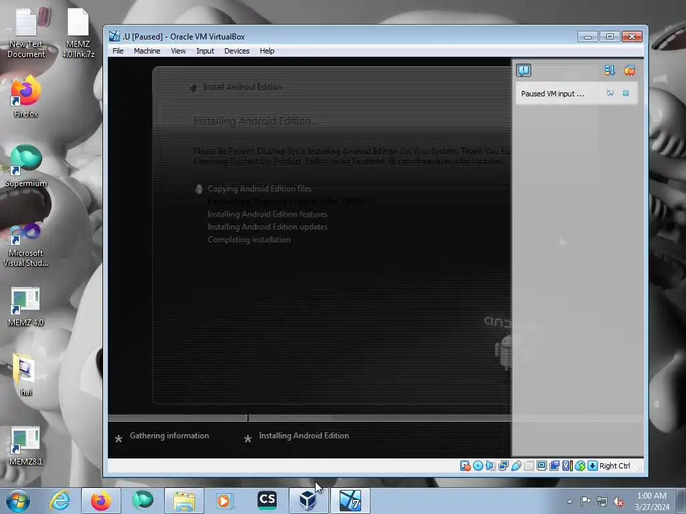Viewport: 686px width, 514px height.
Task: Click 'Installing Android Edition updates' line
Action: point(267,227)
